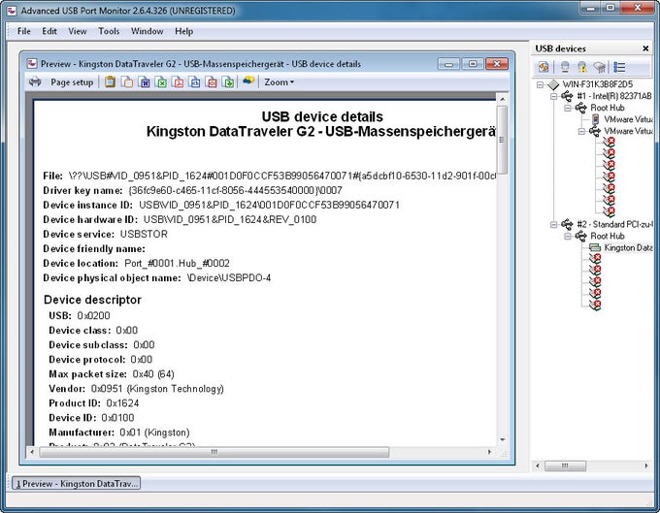The height and width of the screenshot is (513, 660).
Task: Select the first VMware Virtual device with mouse icon
Action: coord(628,119)
